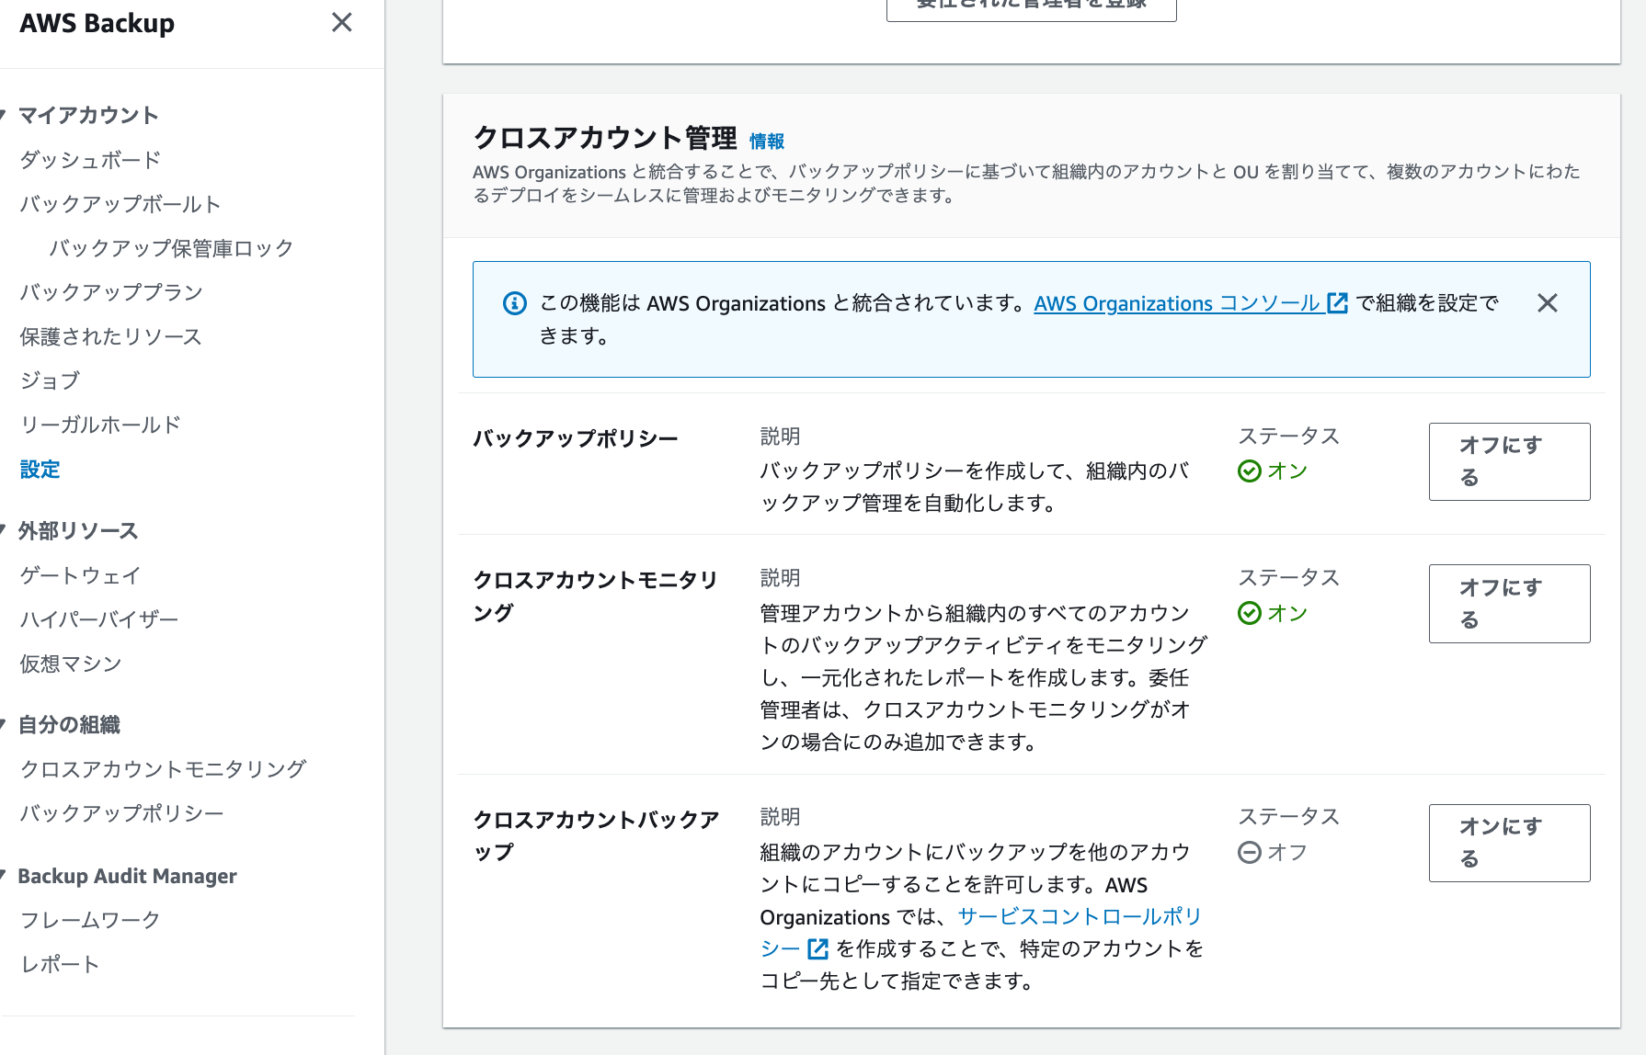Click the green オン status icon for バックアップポリシー
Image resolution: width=1646 pixels, height=1055 pixels.
1249,471
